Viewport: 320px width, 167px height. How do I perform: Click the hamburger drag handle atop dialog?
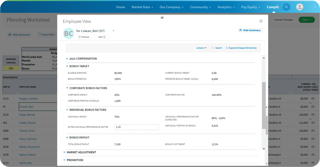tap(162, 18)
